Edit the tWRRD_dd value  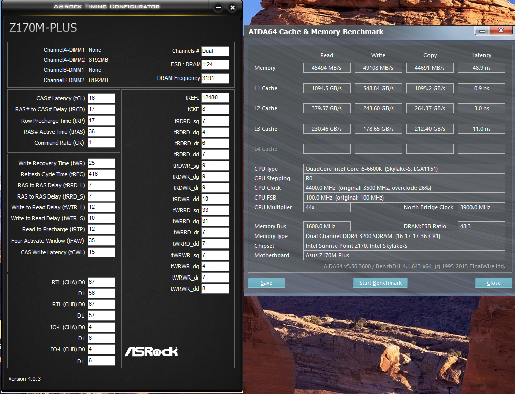215,244
